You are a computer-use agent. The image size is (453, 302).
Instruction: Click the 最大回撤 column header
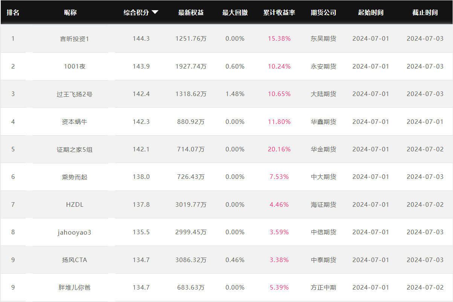(x=235, y=12)
